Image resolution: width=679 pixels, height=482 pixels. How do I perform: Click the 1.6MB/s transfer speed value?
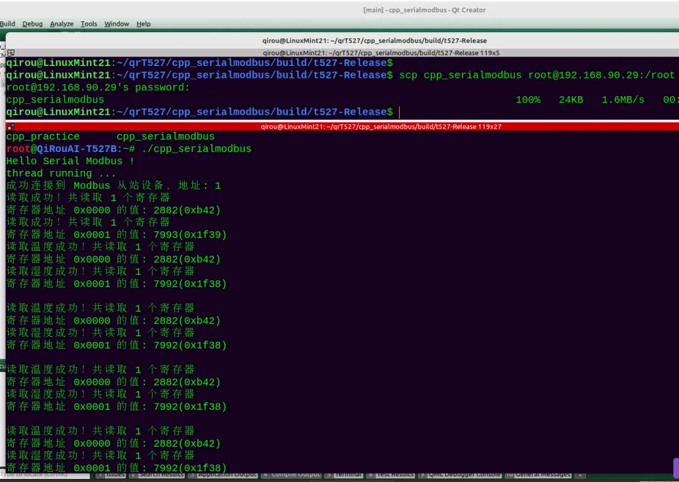(622, 100)
